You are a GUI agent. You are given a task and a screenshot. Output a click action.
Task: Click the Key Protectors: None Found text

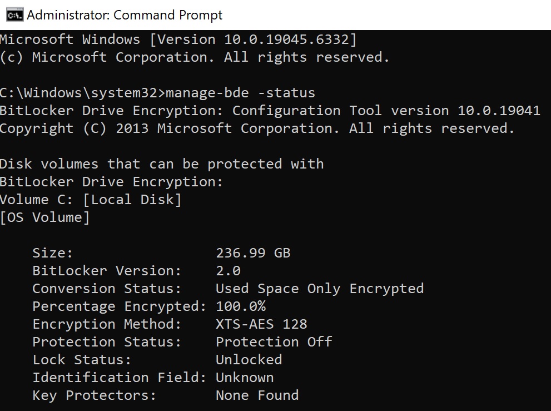tap(156, 395)
